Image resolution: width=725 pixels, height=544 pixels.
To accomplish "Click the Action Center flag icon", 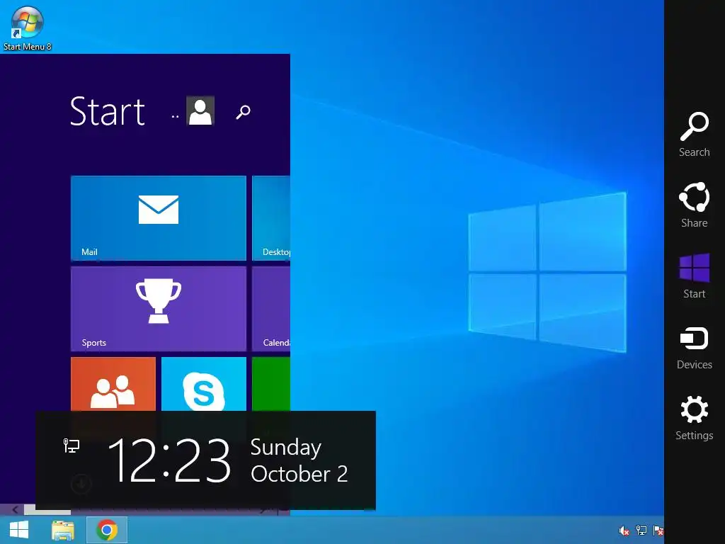I will coord(658,531).
